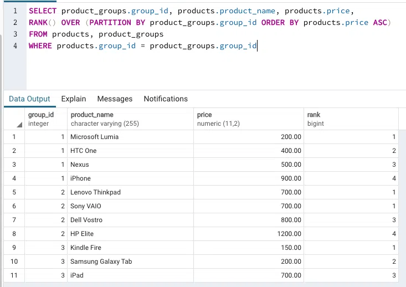Select the product_name column header

click(x=130, y=119)
